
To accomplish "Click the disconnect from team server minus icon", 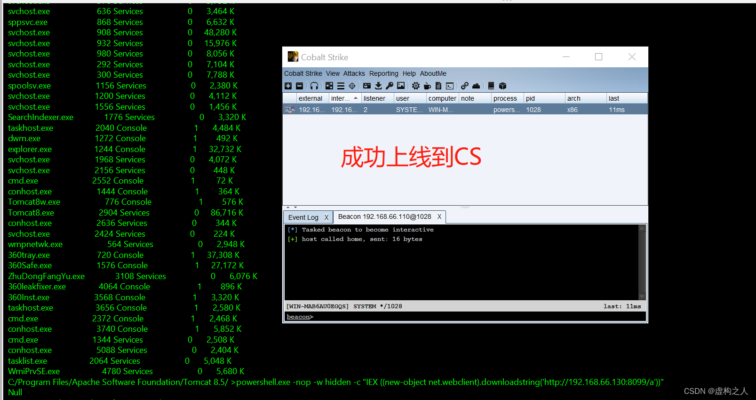I will 299,86.
